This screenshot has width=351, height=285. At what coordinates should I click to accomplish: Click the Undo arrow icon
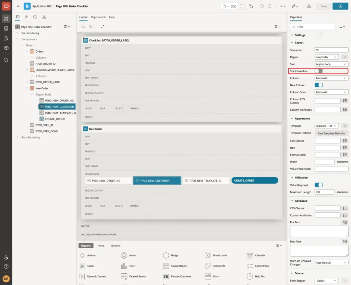point(262,6)
